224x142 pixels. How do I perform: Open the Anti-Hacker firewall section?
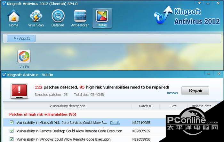click(80, 18)
